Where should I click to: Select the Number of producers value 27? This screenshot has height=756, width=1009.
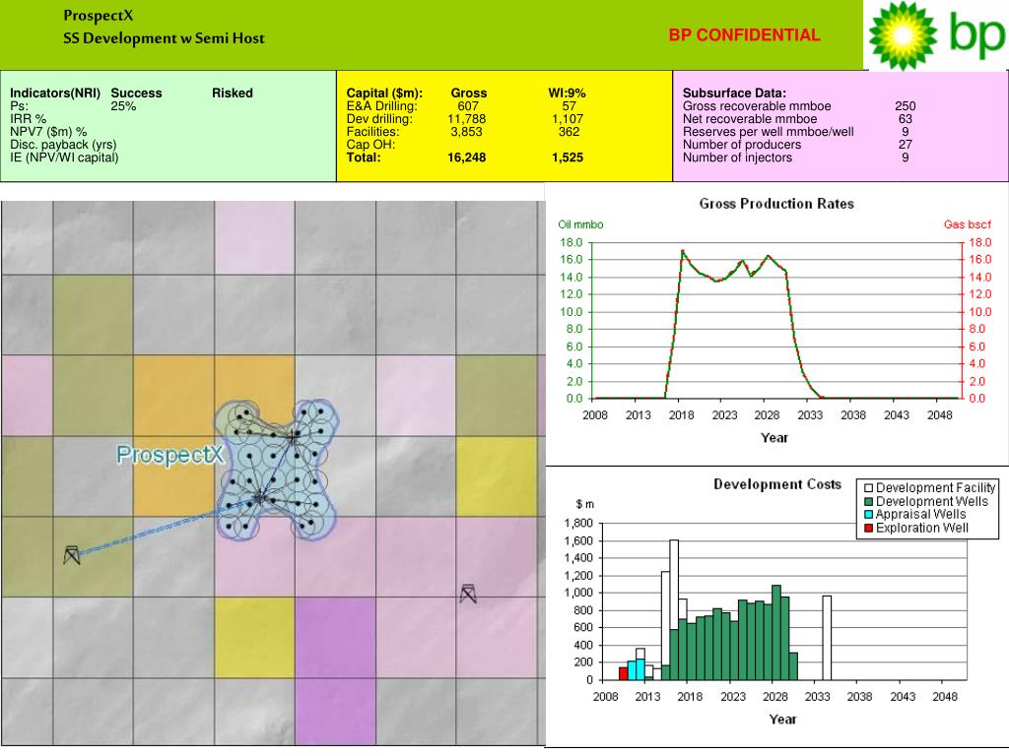pyautogui.click(x=905, y=145)
